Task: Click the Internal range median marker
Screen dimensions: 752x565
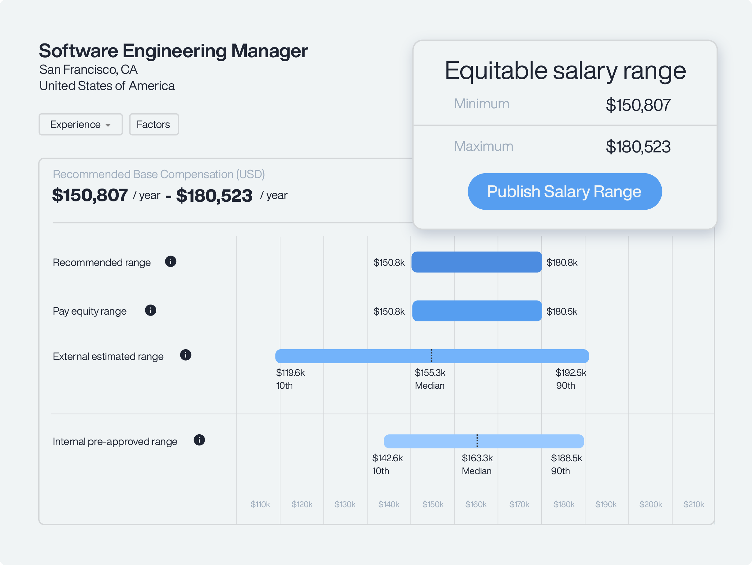Action: [x=477, y=441]
